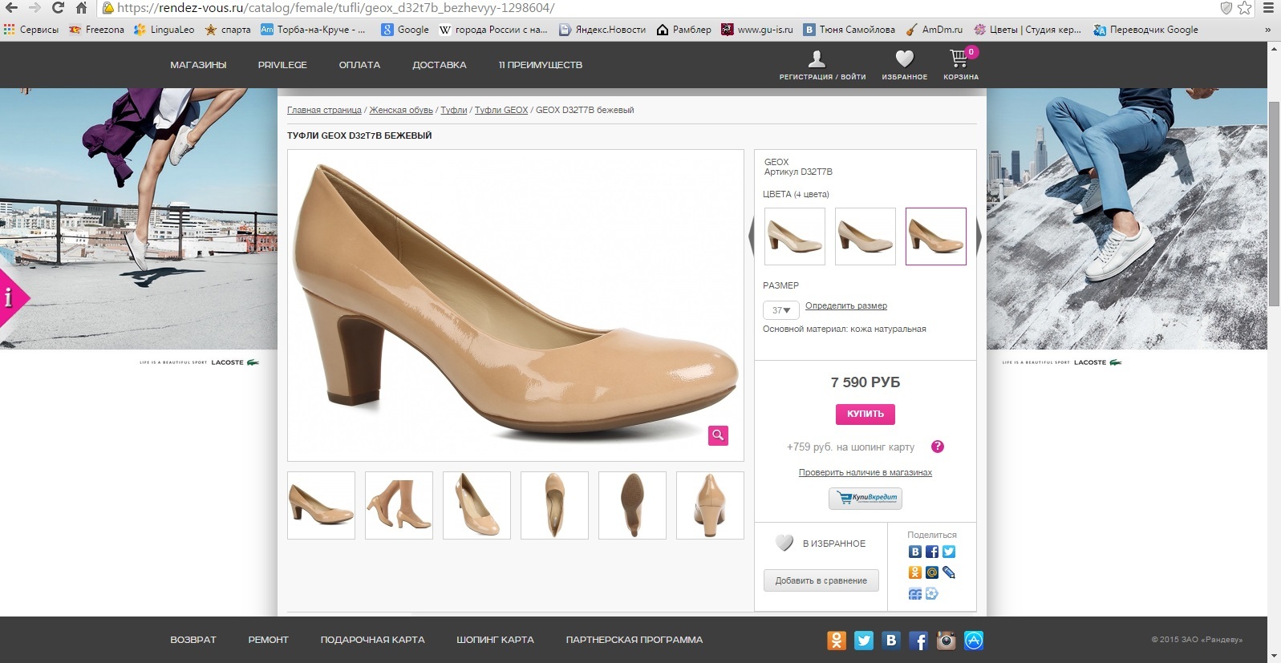Click the browser home icon
1281x663 pixels.
point(81,8)
